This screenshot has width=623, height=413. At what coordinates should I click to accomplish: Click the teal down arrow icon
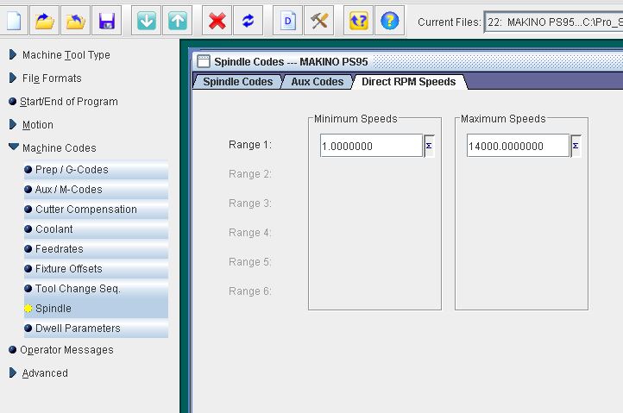coord(146,21)
